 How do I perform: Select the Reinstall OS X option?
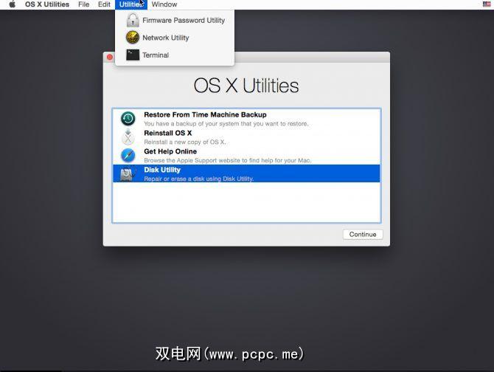(x=246, y=137)
